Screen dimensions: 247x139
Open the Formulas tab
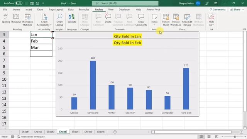pos(84,9)
